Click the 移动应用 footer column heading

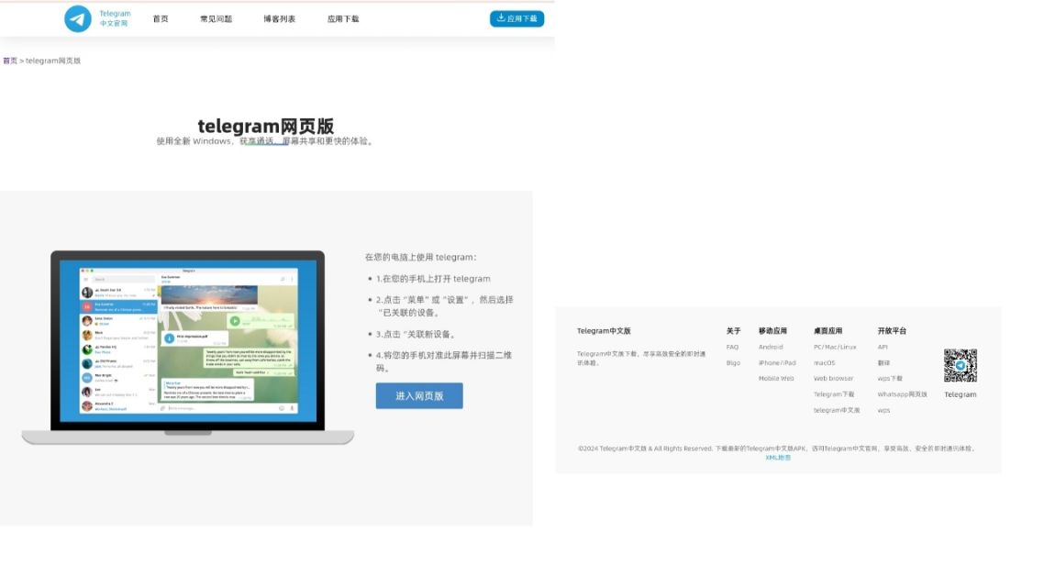772,331
